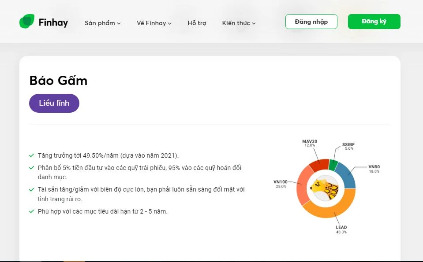The image size is (423, 262).
Task: Select the green SSIBF chart segment
Action: pos(333,165)
